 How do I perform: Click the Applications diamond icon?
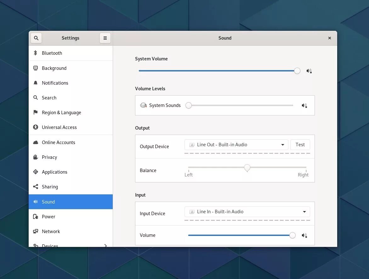36,172
